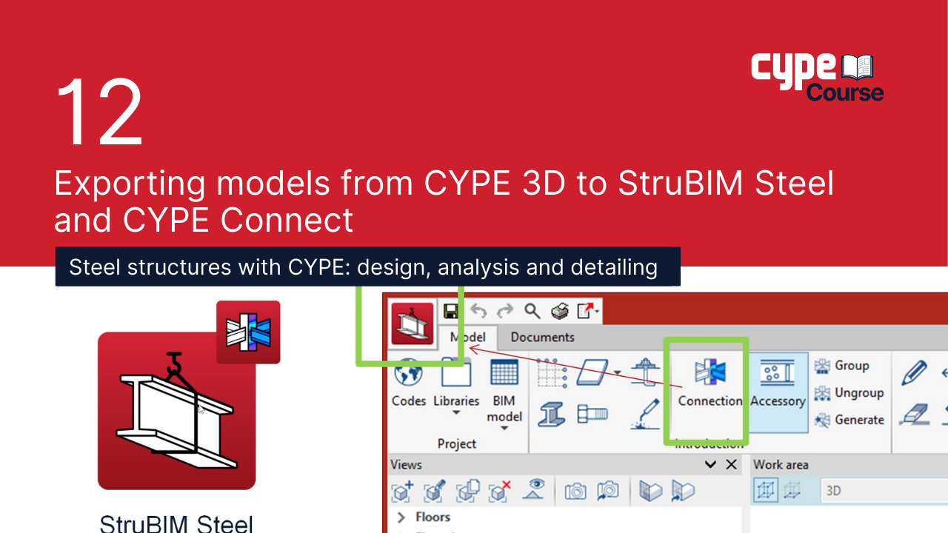Click the print icon in the quick toolbar
Image resolution: width=948 pixels, height=533 pixels.
point(559,311)
